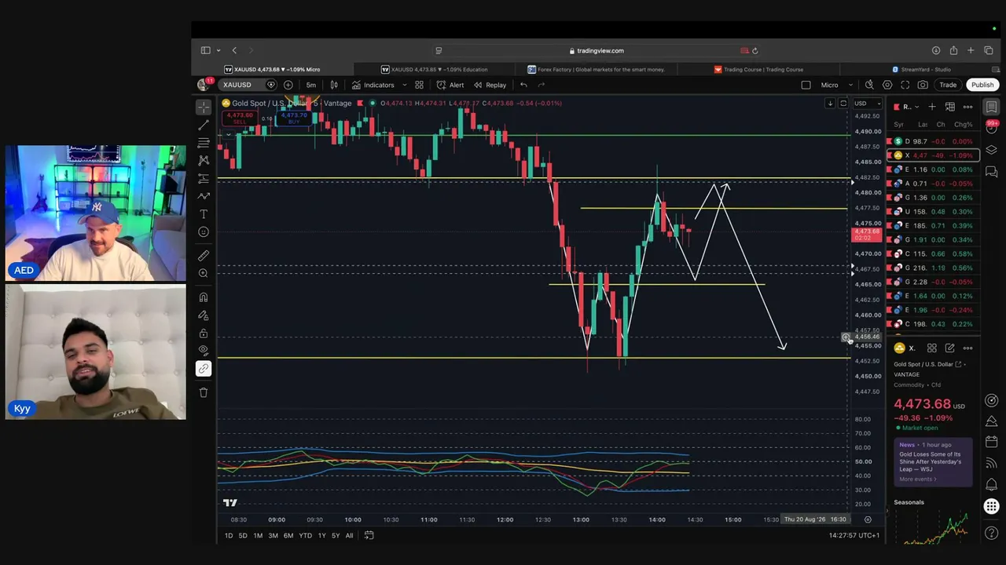Open the object tree layers icon
Viewport: 1006px width, 565px height.
point(992,150)
